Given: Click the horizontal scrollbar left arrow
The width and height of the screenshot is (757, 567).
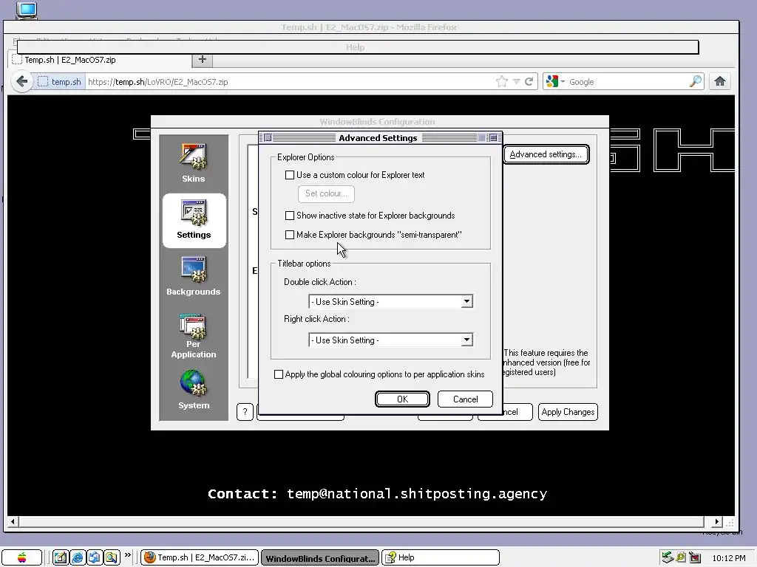Looking at the screenshot, I should click(x=13, y=522).
